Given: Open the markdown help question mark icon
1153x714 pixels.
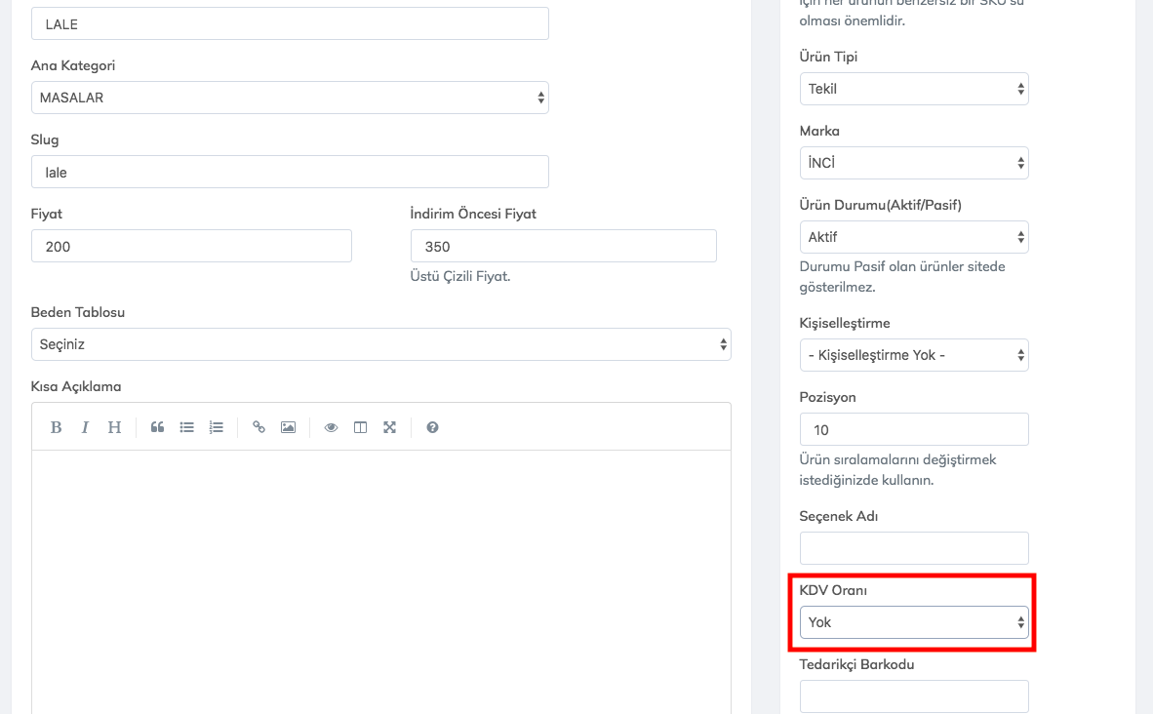Looking at the screenshot, I should point(432,427).
